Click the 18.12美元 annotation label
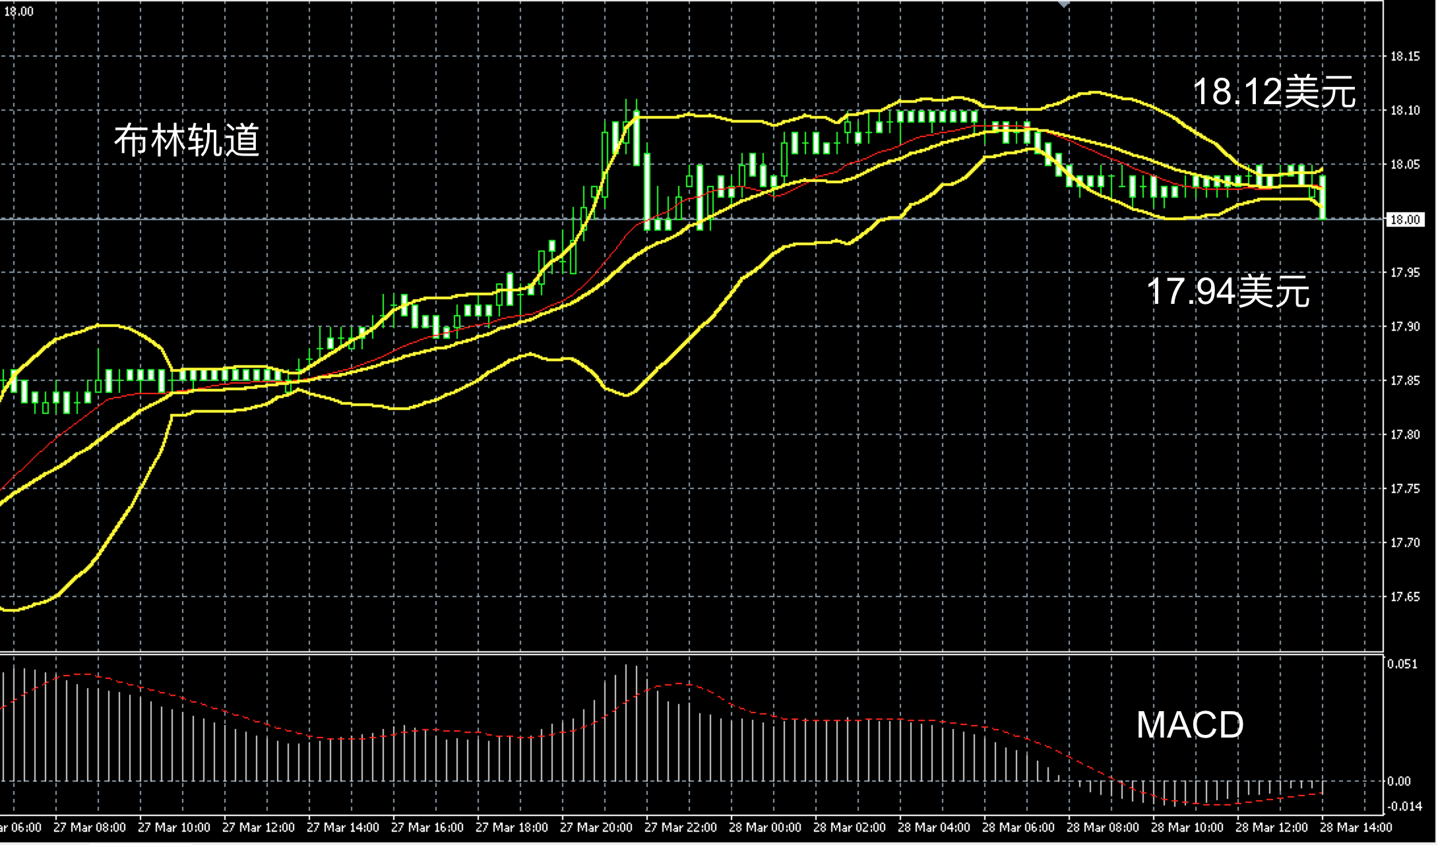The width and height of the screenshot is (1438, 845). [x=1274, y=92]
